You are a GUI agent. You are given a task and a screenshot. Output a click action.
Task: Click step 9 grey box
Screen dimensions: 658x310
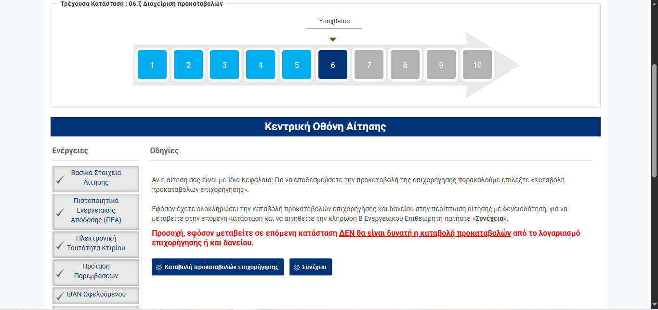point(441,65)
